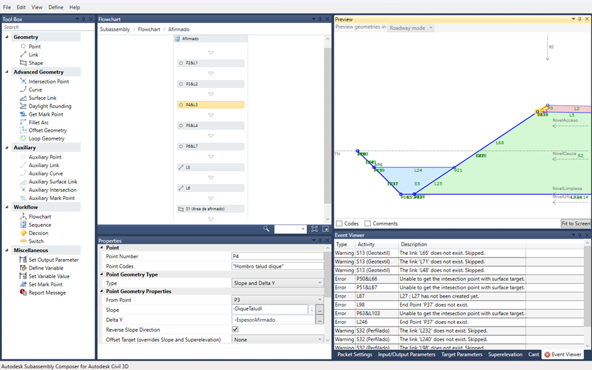592x370 pixels.
Task: Select the P4&L3 flowchart node
Action: point(211,104)
